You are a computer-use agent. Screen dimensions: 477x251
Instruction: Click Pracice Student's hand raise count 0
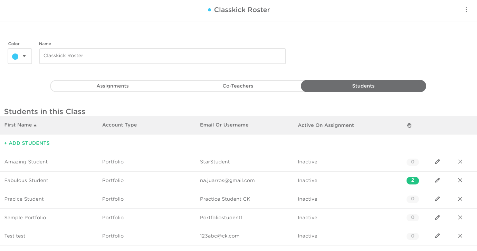(413, 199)
